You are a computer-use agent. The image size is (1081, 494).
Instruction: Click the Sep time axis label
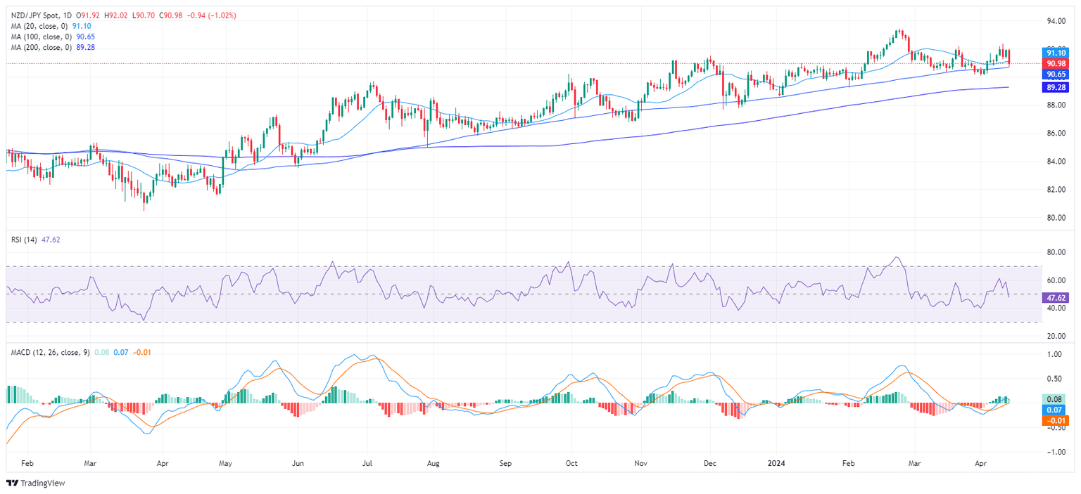[505, 464]
